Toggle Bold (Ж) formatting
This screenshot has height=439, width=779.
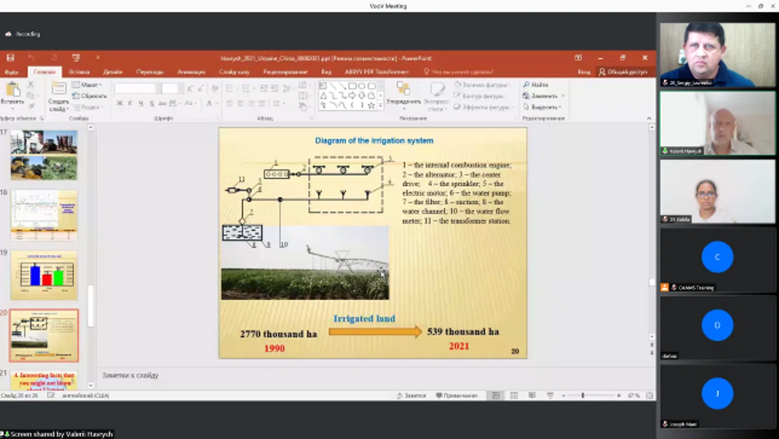[x=119, y=104]
